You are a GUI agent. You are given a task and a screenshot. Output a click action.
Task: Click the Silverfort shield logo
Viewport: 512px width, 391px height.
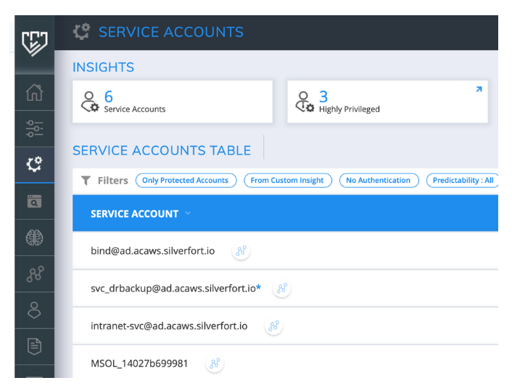34,42
